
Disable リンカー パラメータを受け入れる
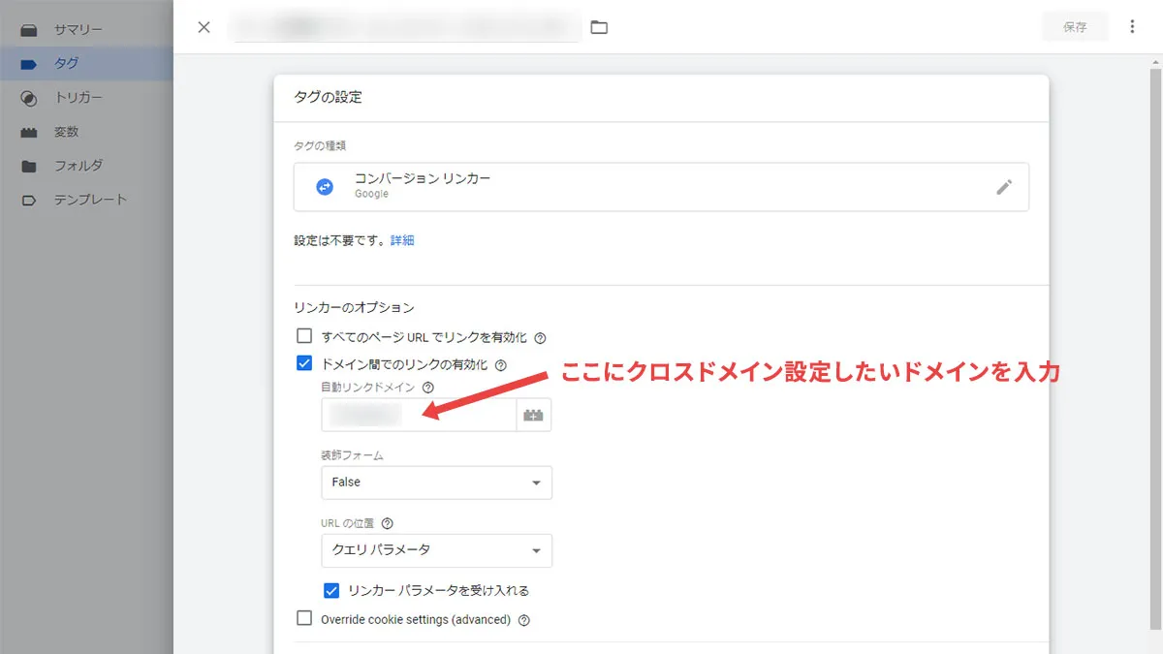click(x=331, y=589)
